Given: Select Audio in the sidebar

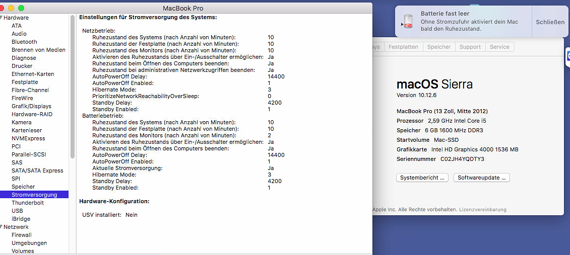Looking at the screenshot, I should [19, 34].
